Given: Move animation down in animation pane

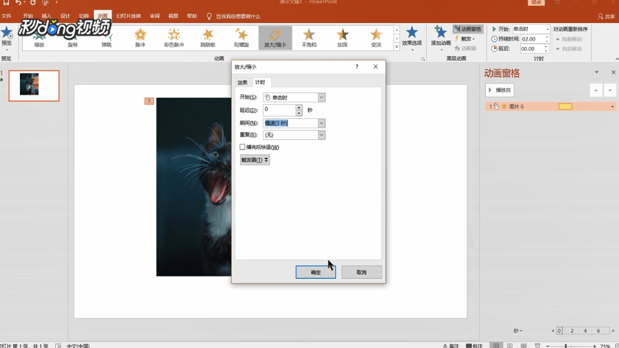Looking at the screenshot, I should click(x=610, y=90).
